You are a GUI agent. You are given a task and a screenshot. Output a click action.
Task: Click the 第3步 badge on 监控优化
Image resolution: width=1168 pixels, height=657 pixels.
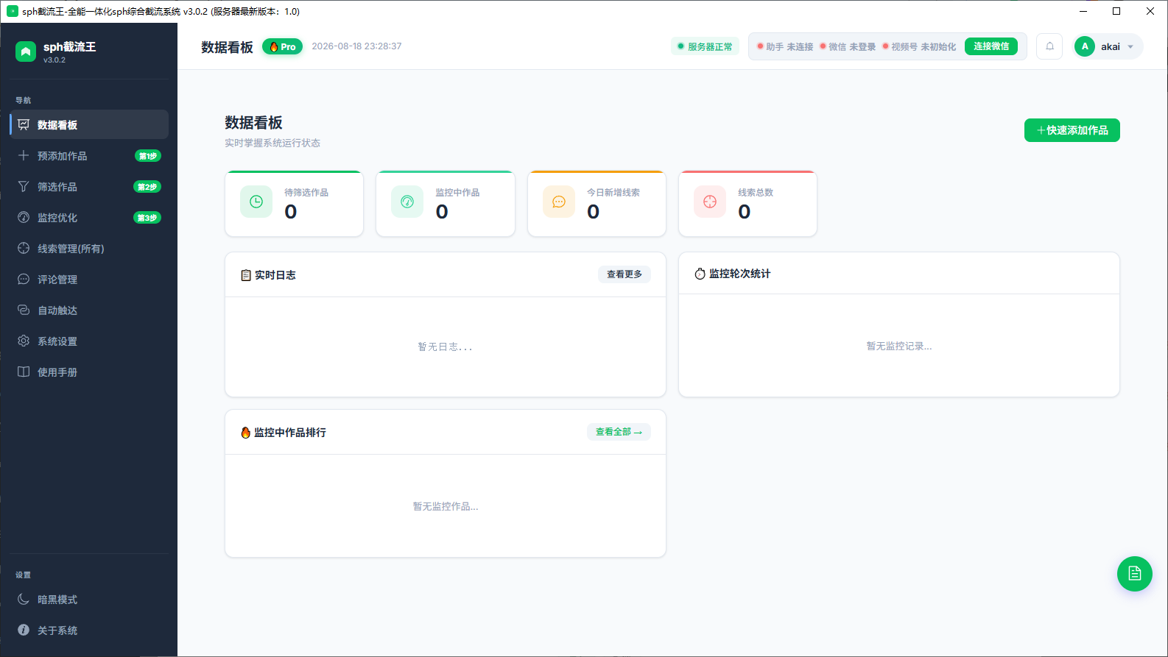point(147,218)
